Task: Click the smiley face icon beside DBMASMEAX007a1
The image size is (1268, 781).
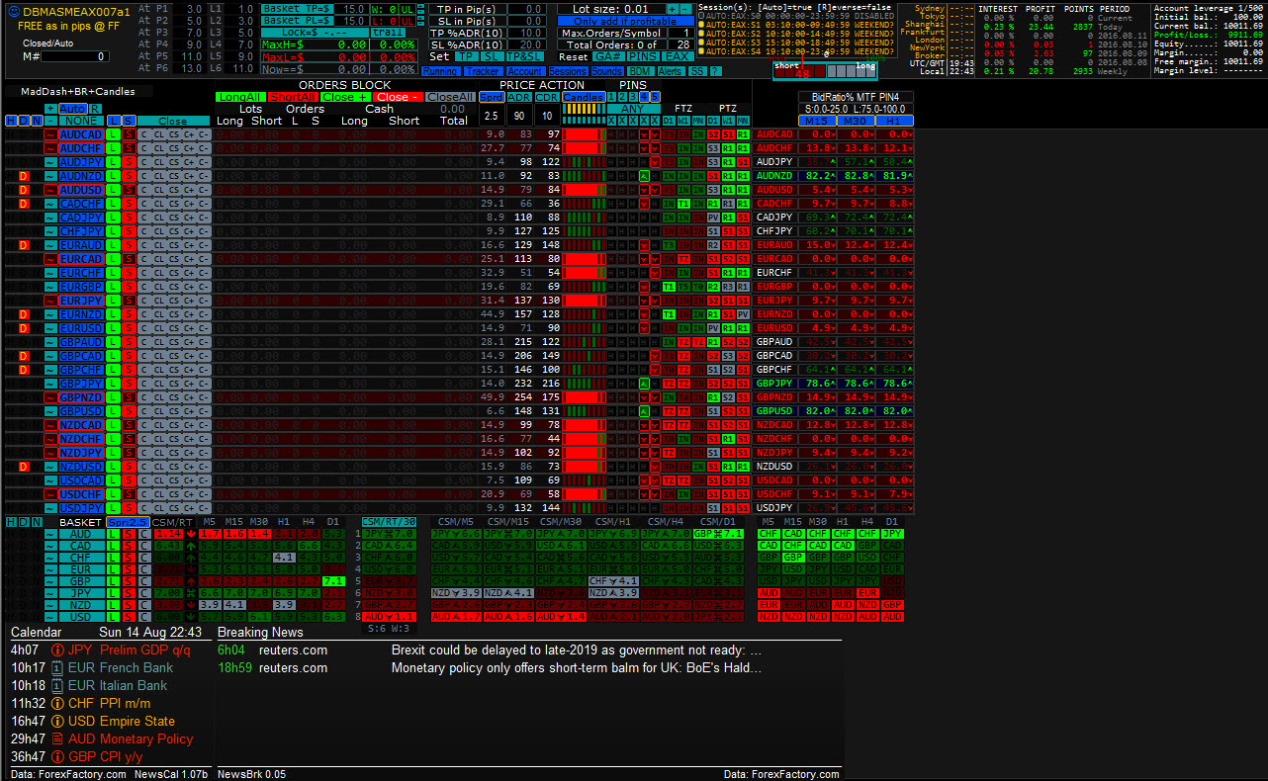Action: click(14, 12)
